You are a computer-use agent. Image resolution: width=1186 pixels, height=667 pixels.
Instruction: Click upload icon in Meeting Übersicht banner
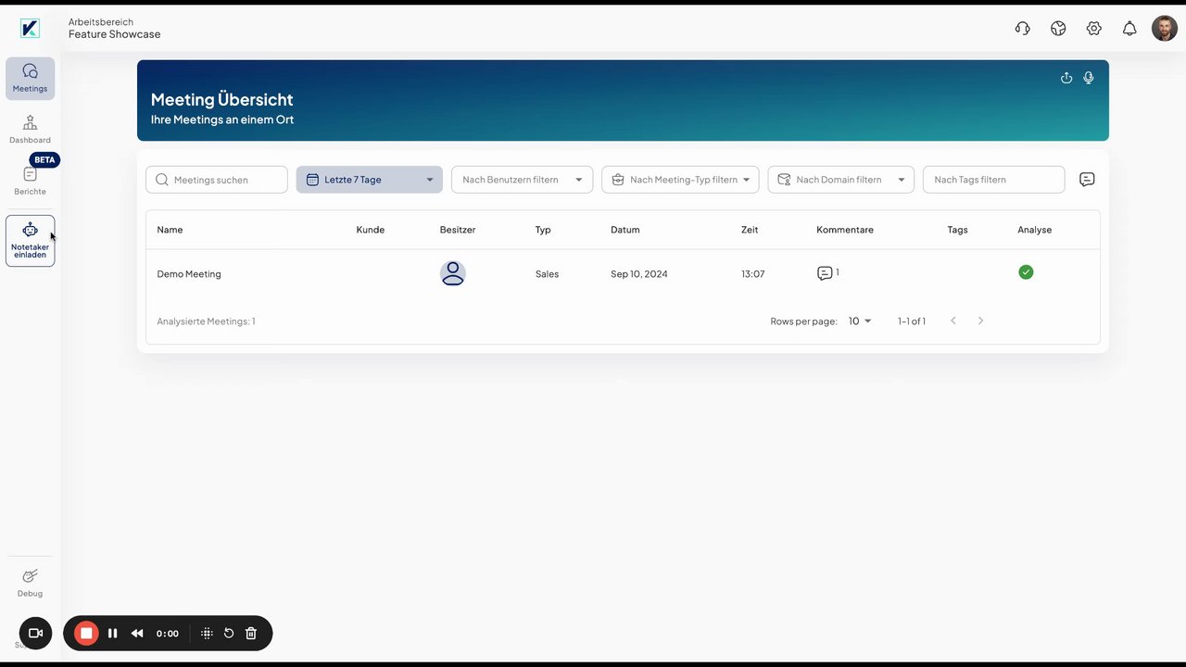(x=1066, y=78)
